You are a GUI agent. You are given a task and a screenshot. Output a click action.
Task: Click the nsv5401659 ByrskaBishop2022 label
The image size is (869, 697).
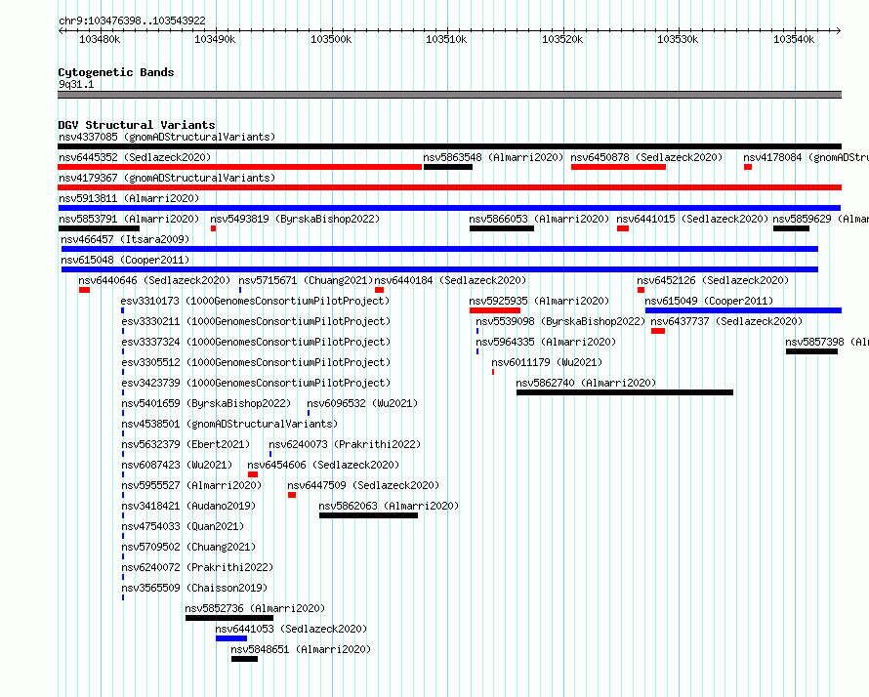click(x=206, y=403)
